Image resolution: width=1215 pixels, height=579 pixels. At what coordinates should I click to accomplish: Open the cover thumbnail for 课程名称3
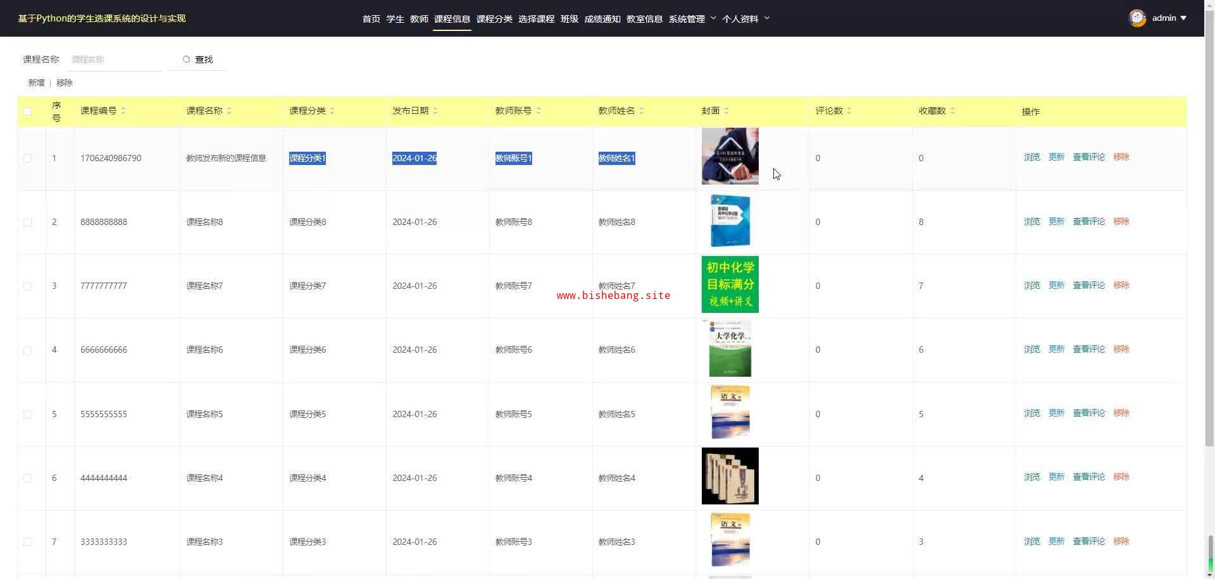click(730, 540)
